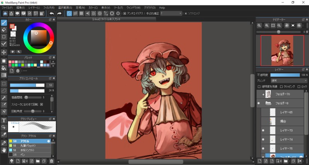
Task: Add new folder icon in Layers panel bottom
Action: (x=285, y=161)
